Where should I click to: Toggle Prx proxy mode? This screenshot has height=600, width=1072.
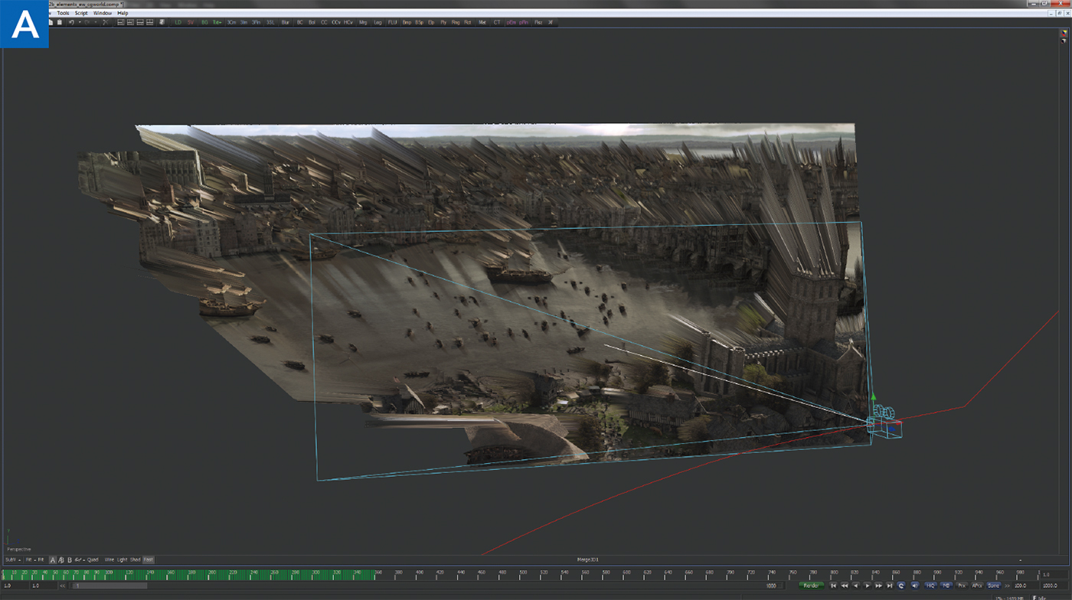[x=962, y=585]
